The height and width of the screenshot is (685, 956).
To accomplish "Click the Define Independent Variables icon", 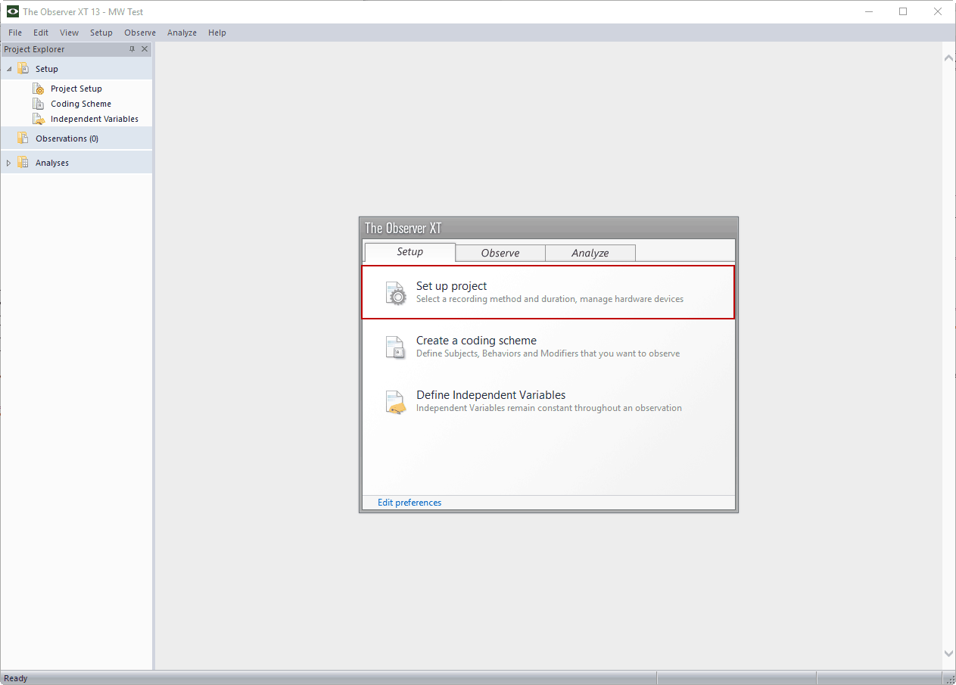I will [396, 402].
